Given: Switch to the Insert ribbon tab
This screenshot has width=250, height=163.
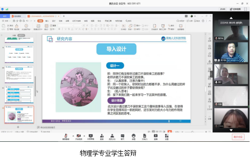Looking at the screenshot, I should (47, 21).
